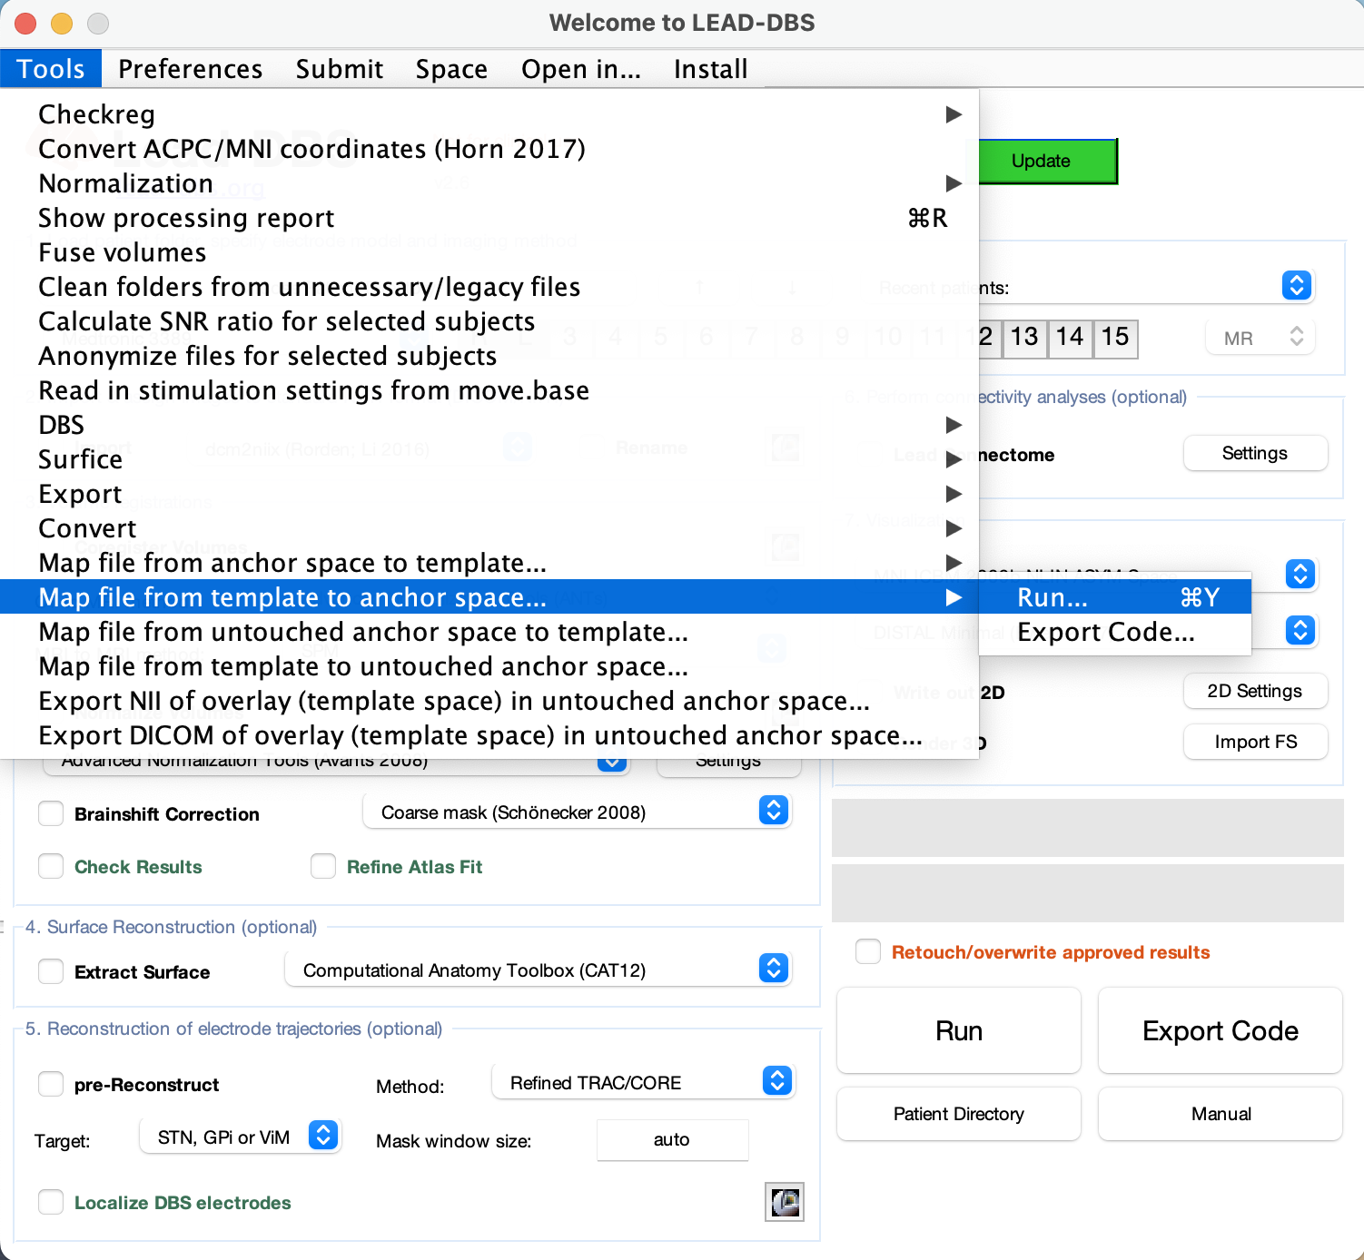
Task: Expand the Normalization submenu arrow
Action: (x=954, y=183)
